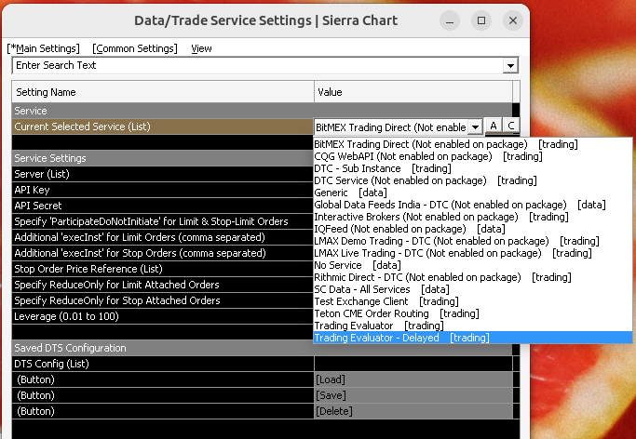The image size is (636, 439).
Task: Click the Server (List) setting row
Action: [163, 174]
